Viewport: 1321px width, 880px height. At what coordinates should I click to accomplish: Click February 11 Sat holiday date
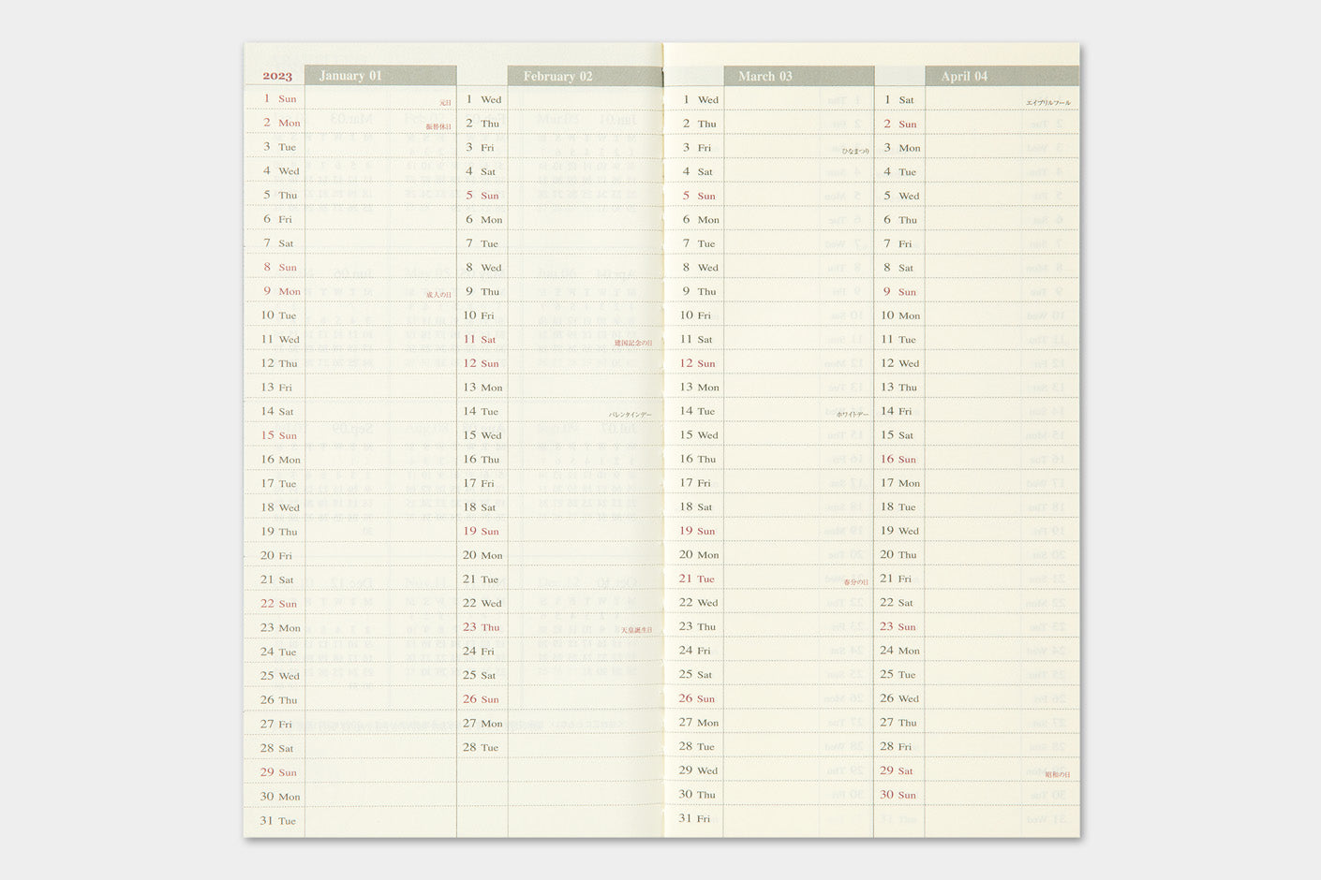(x=480, y=339)
